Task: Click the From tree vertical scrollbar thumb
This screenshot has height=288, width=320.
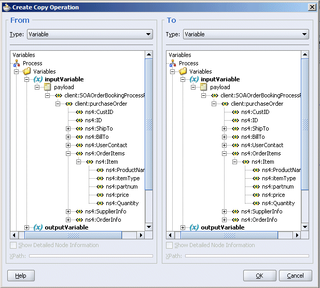Action: (149, 124)
